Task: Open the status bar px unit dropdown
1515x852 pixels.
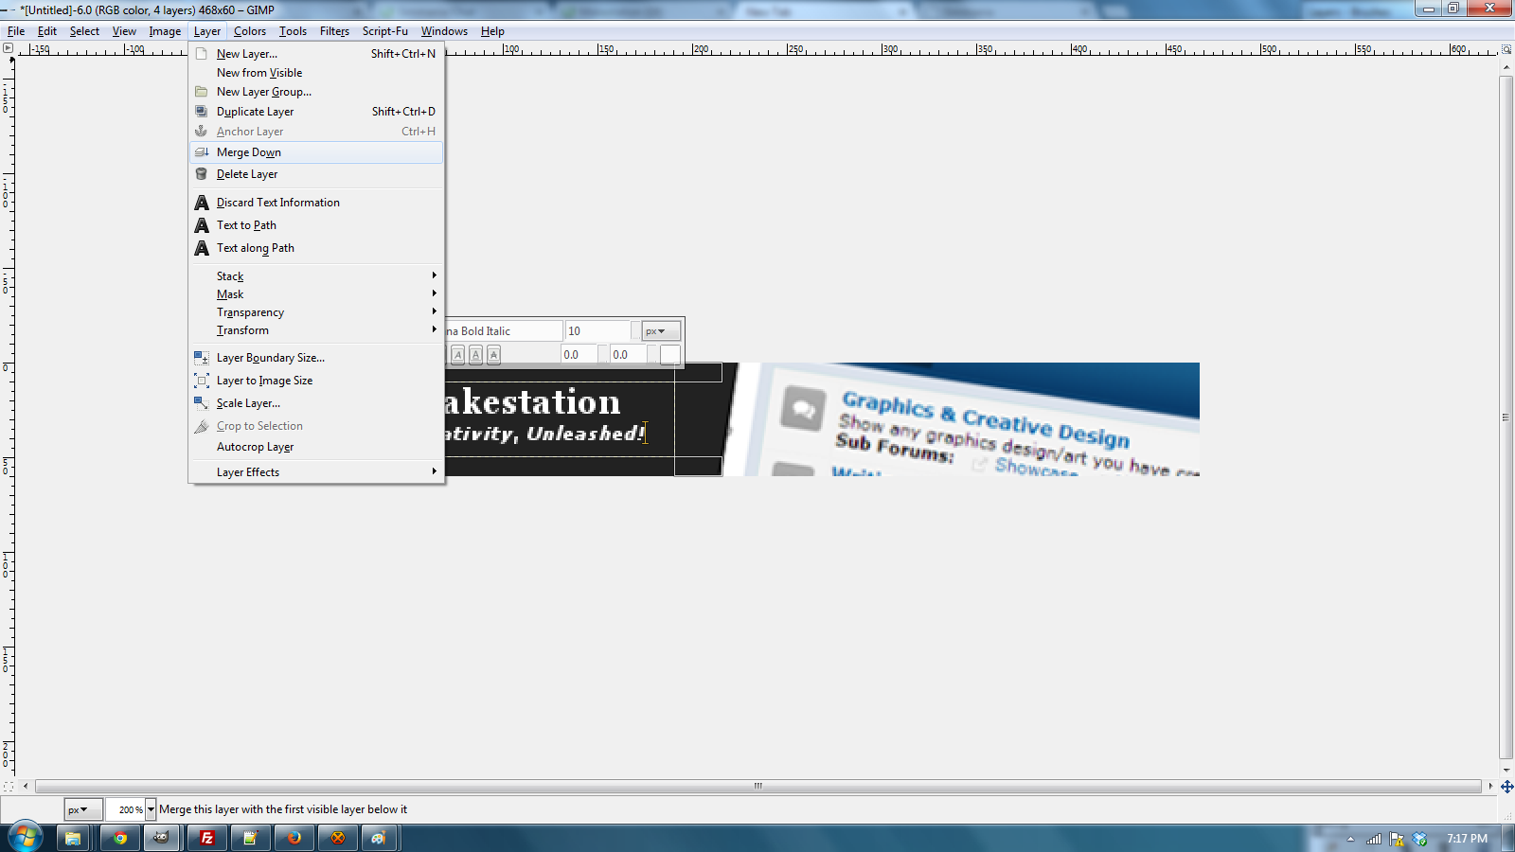Action: click(x=83, y=809)
